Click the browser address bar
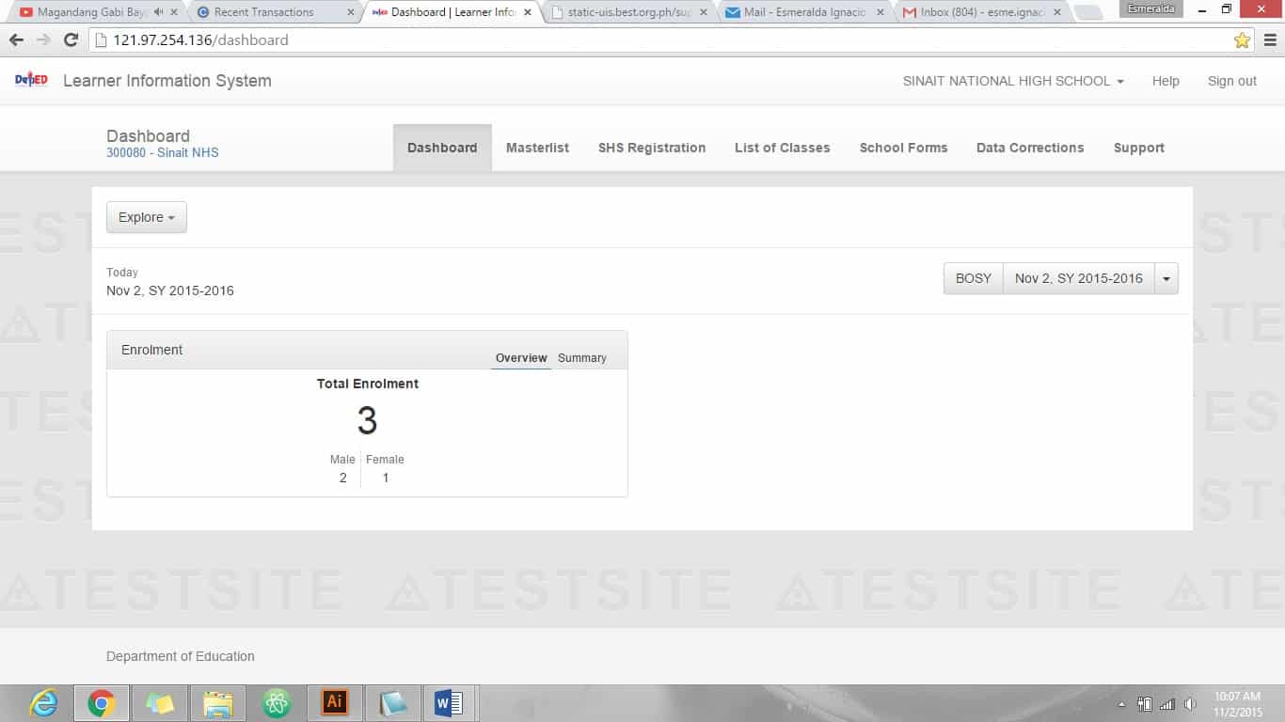Viewport: 1285px width, 722px height. 658,40
